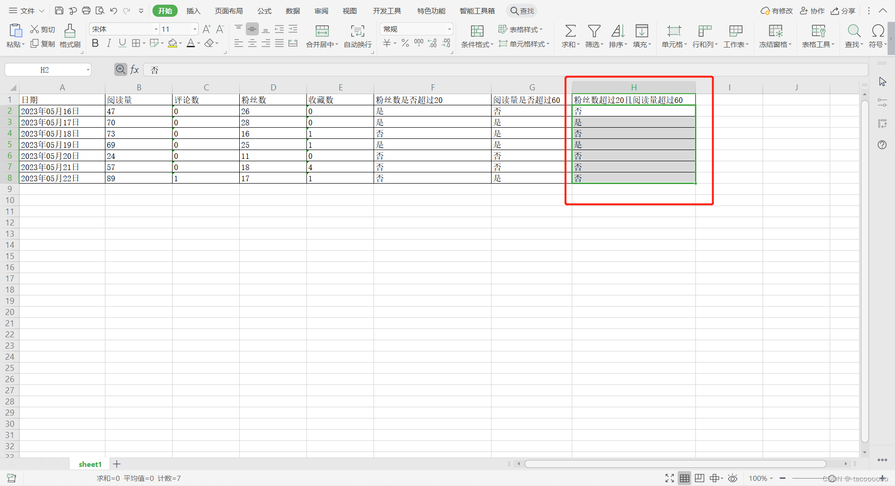Viewport: 895px width, 486px height.
Task: Switch to 页面布局 tab
Action: tap(229, 11)
